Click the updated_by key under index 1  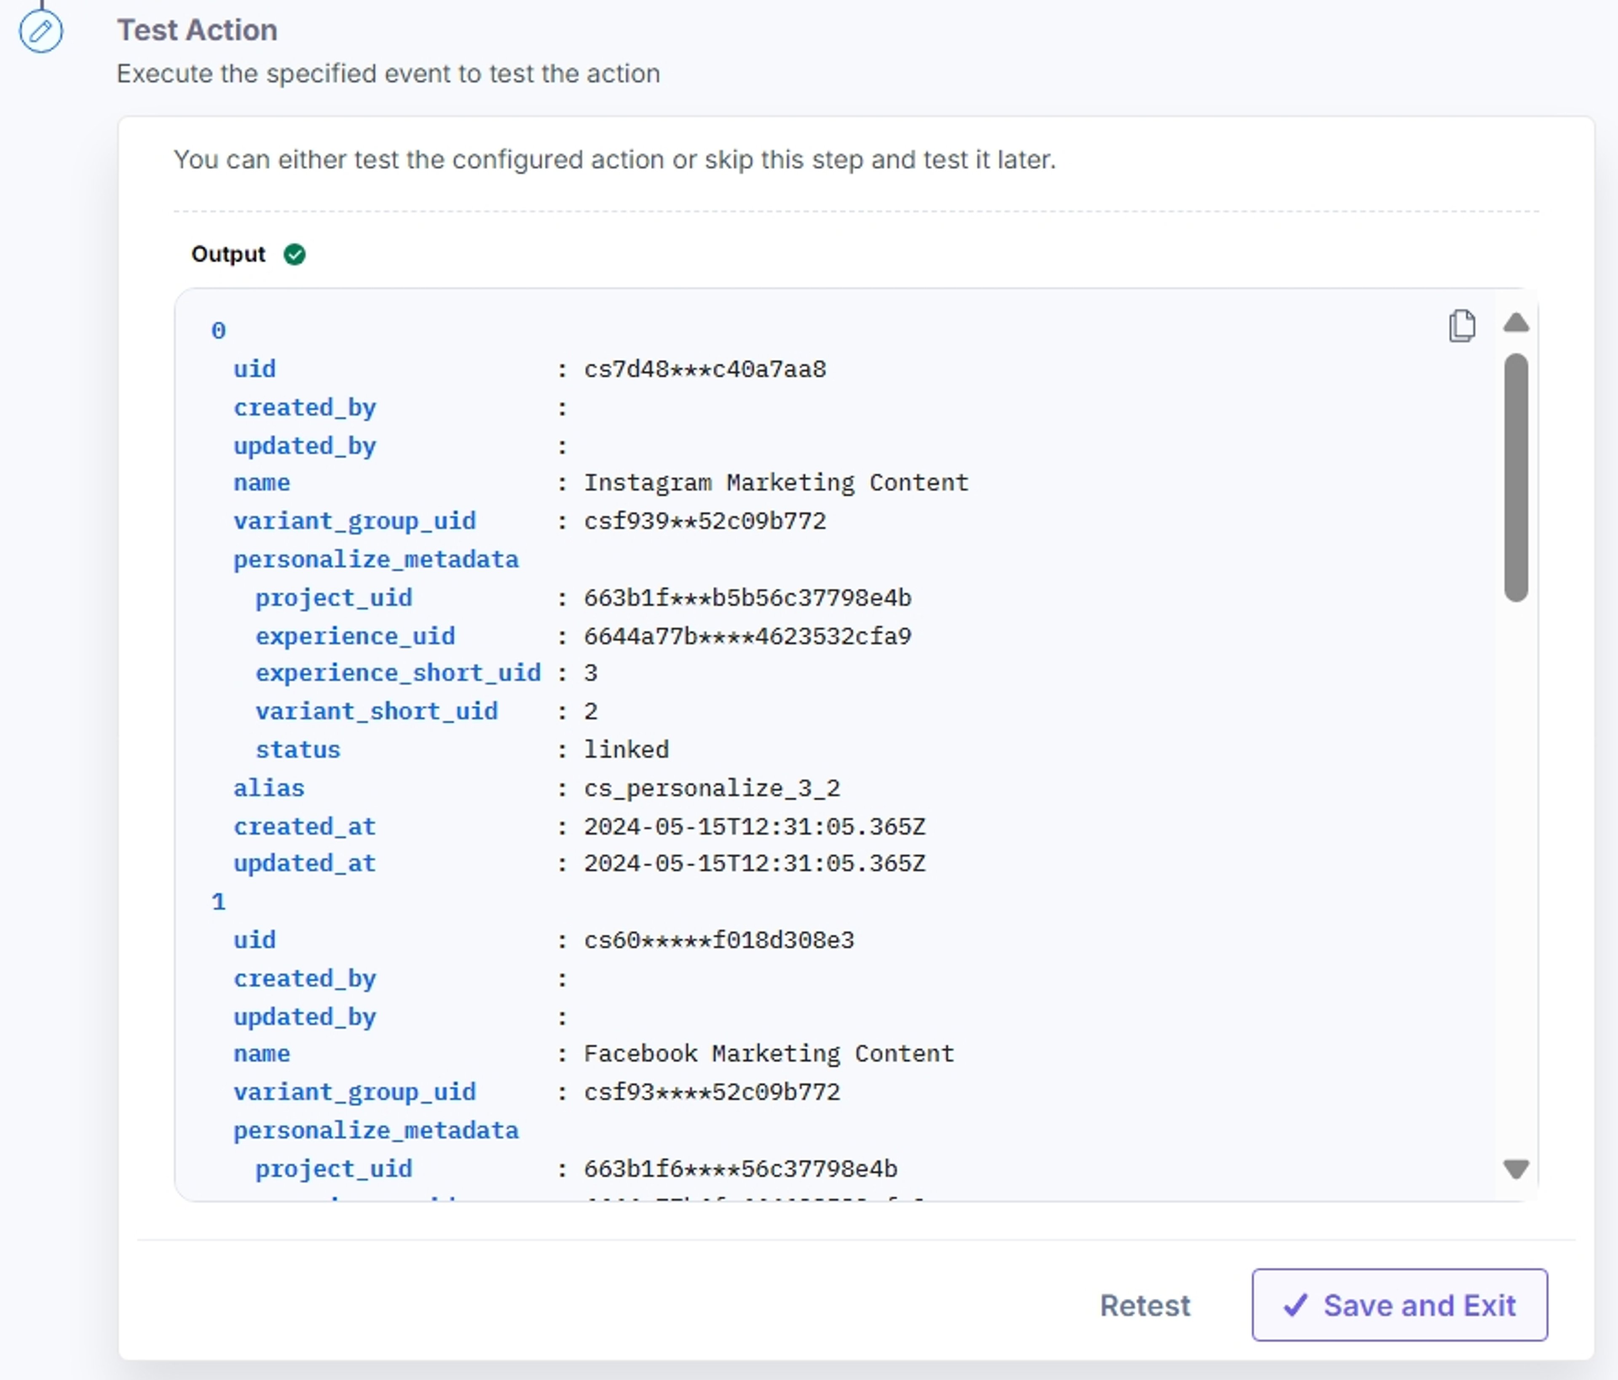click(x=305, y=1017)
